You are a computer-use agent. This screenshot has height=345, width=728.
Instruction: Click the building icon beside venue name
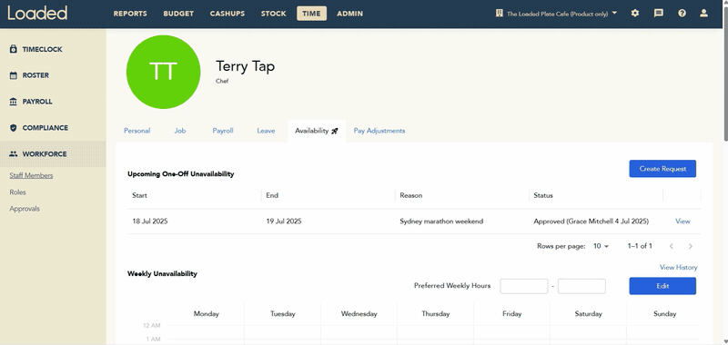point(499,13)
